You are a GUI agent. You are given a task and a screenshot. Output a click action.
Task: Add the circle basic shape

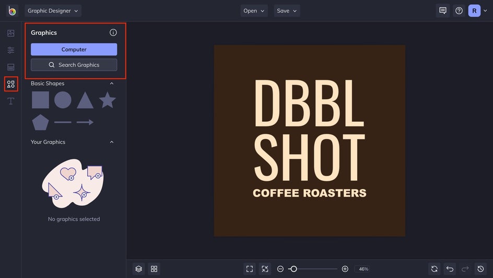pos(63,100)
